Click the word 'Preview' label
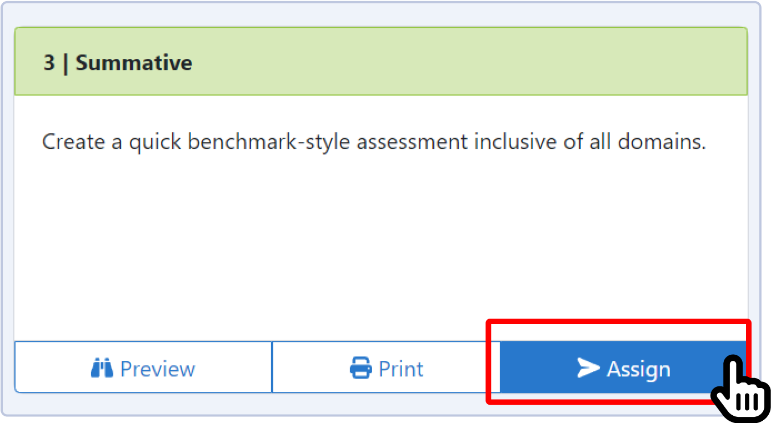 158,369
